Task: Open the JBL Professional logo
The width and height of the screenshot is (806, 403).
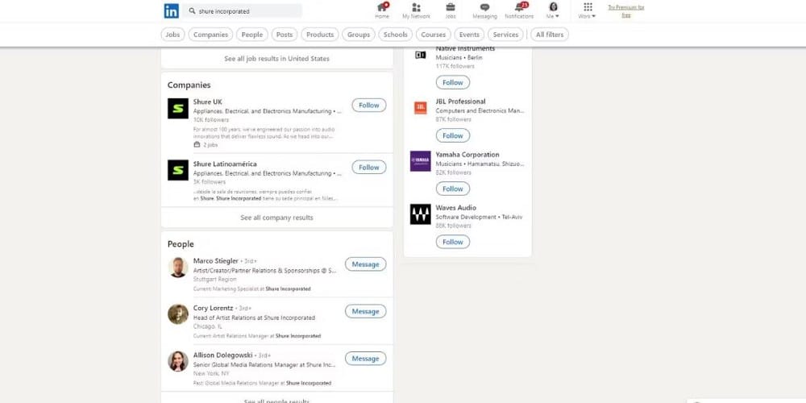Action: [x=421, y=108]
